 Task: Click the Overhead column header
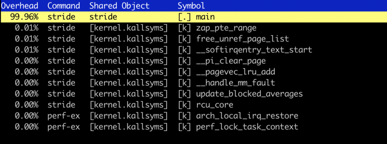pyautogui.click(x=19, y=6)
